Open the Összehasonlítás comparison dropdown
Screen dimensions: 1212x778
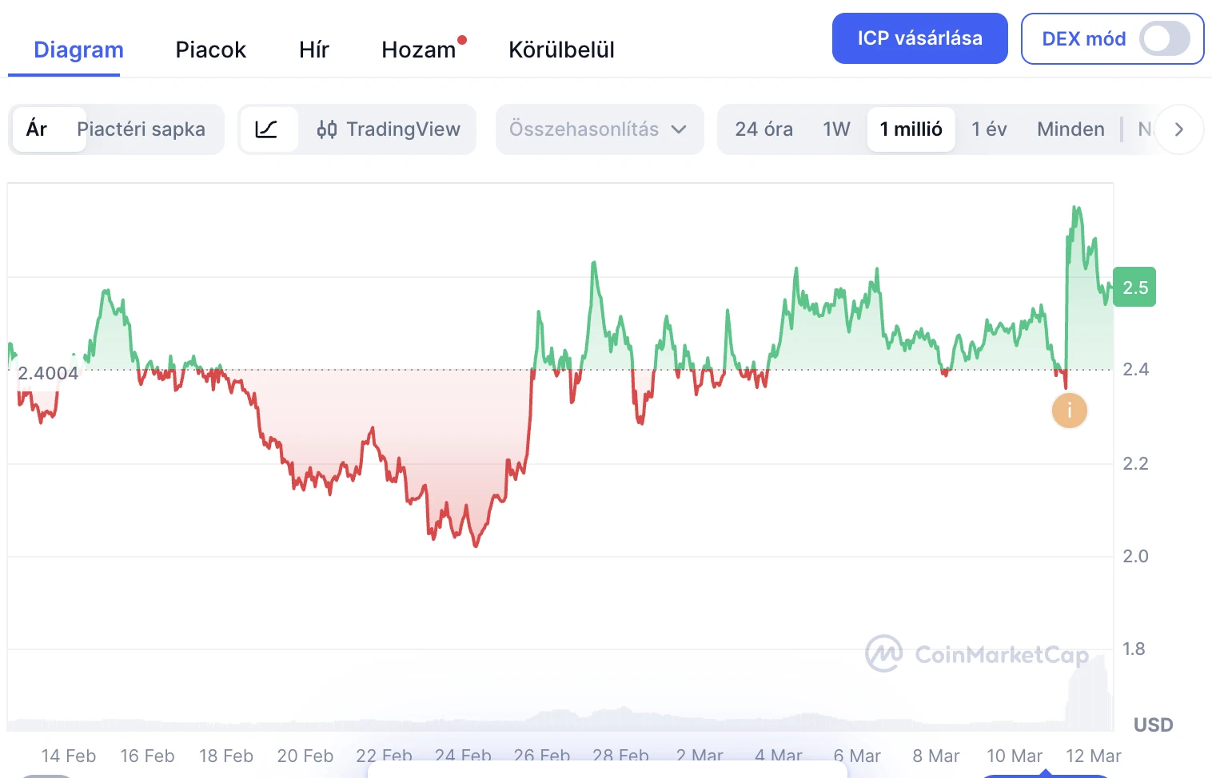[x=599, y=129]
